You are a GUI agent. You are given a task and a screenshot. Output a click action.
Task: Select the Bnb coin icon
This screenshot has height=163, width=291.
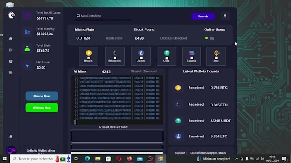coord(216,53)
